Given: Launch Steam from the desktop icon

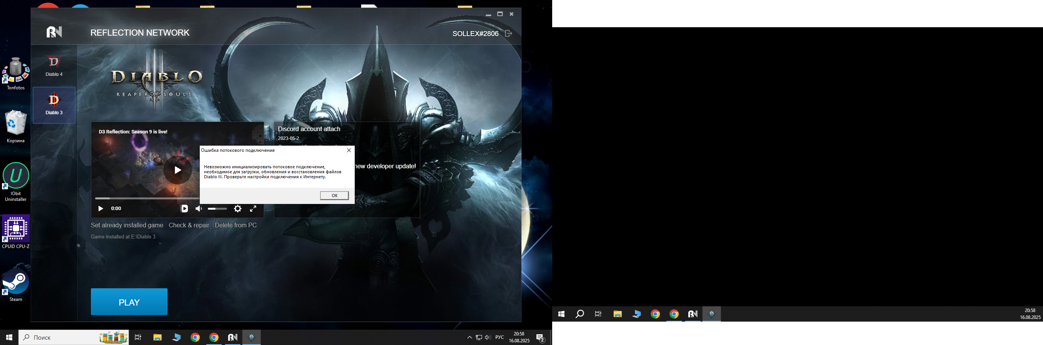Looking at the screenshot, I should [16, 285].
